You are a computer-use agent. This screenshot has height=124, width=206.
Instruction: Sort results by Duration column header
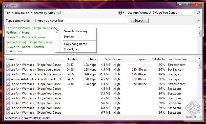click(x=73, y=59)
